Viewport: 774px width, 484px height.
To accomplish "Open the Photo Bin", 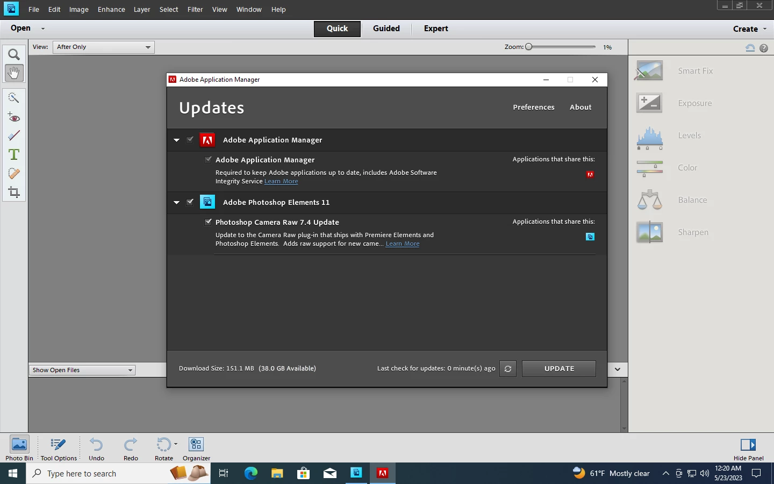I will (x=19, y=448).
